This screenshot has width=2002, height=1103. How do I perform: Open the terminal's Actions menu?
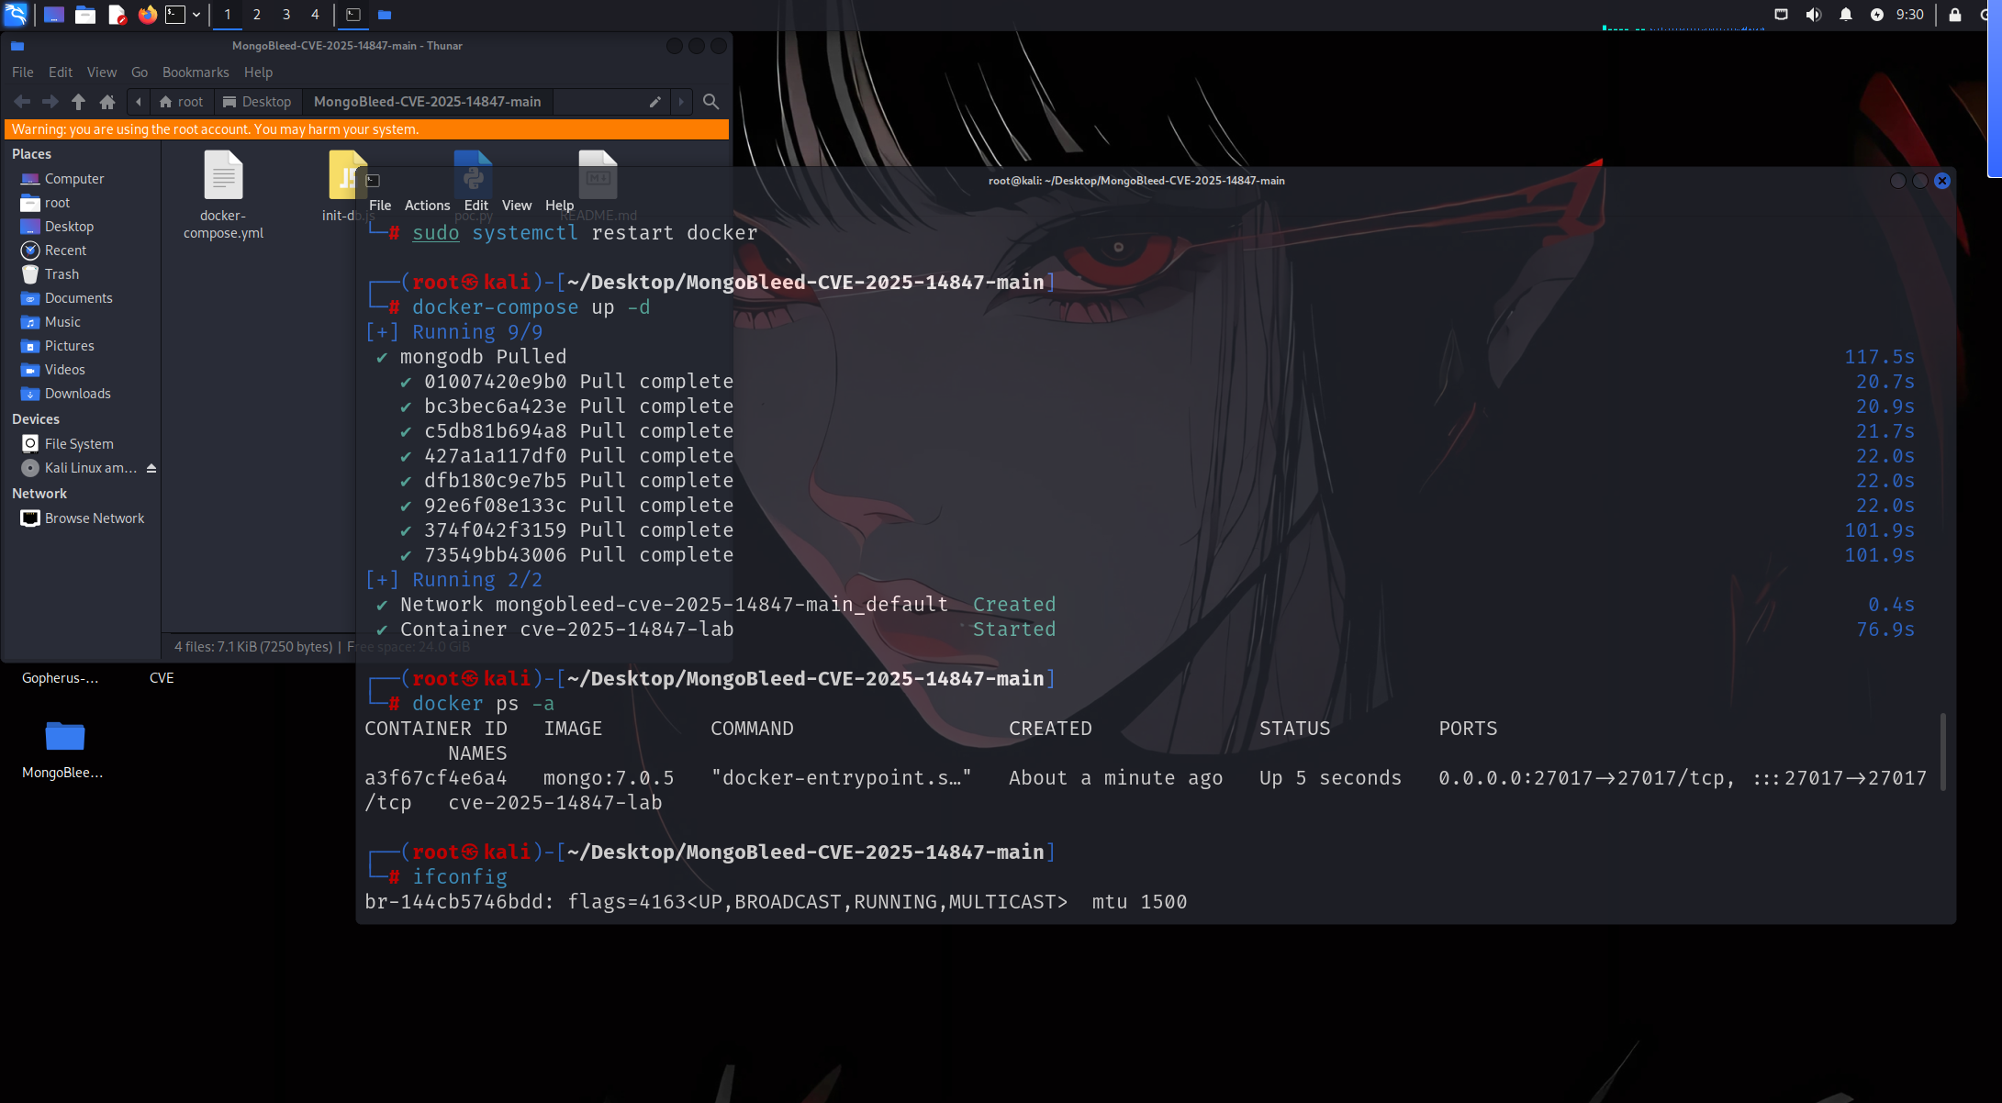(x=427, y=206)
